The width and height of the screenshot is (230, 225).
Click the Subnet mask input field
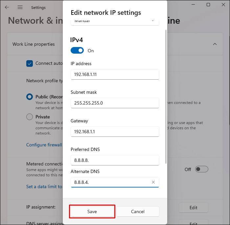click(x=115, y=103)
